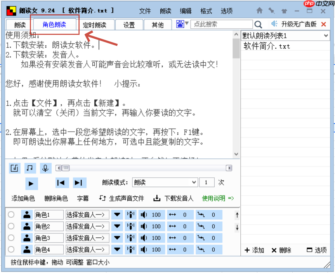335x273 pixels.
Task: Click the person avatar icon for 角色1
Action: [x=27, y=215]
